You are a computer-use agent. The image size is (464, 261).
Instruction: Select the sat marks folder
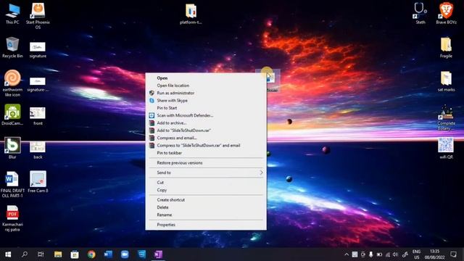pos(446,81)
